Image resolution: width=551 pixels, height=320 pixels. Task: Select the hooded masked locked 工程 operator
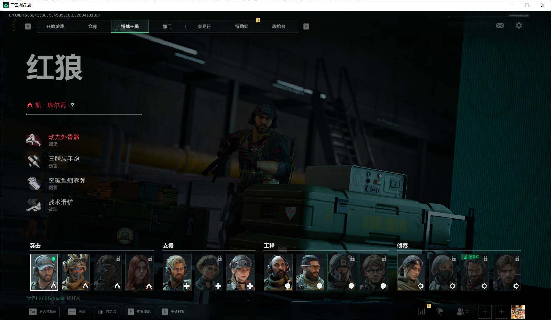coord(342,272)
